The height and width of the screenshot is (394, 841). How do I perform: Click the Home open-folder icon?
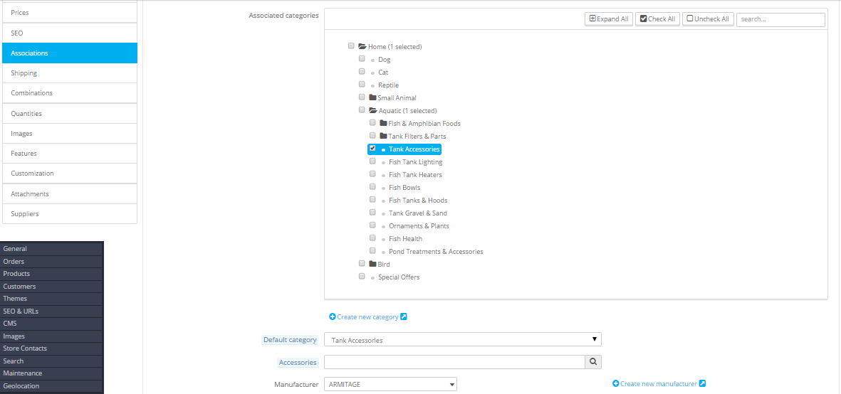pyautogui.click(x=362, y=46)
